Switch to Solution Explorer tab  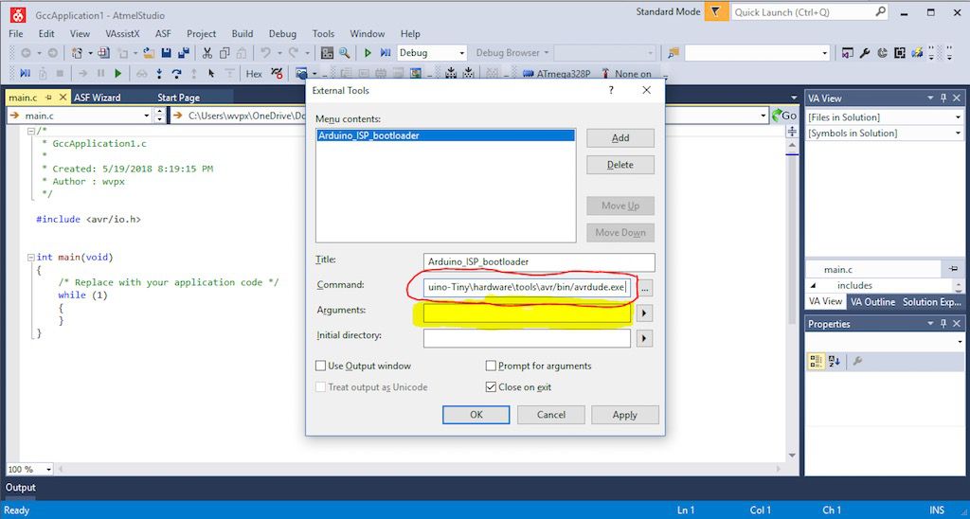click(932, 301)
